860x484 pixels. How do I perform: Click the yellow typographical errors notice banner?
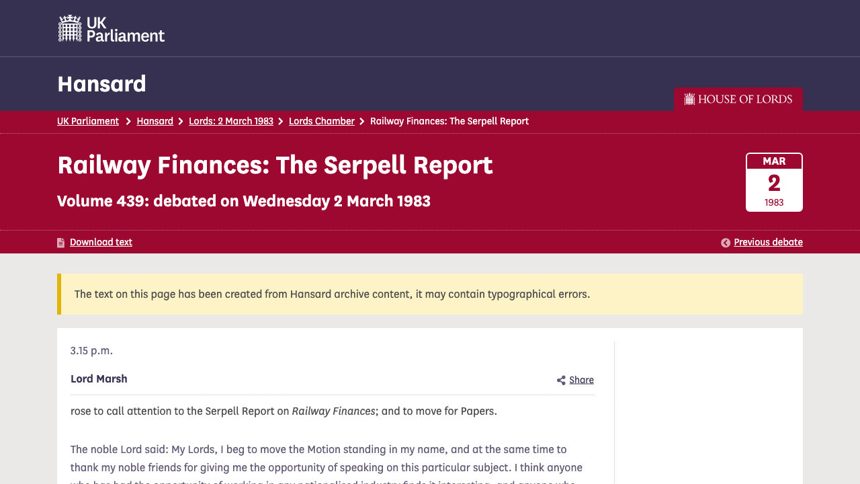pos(430,294)
